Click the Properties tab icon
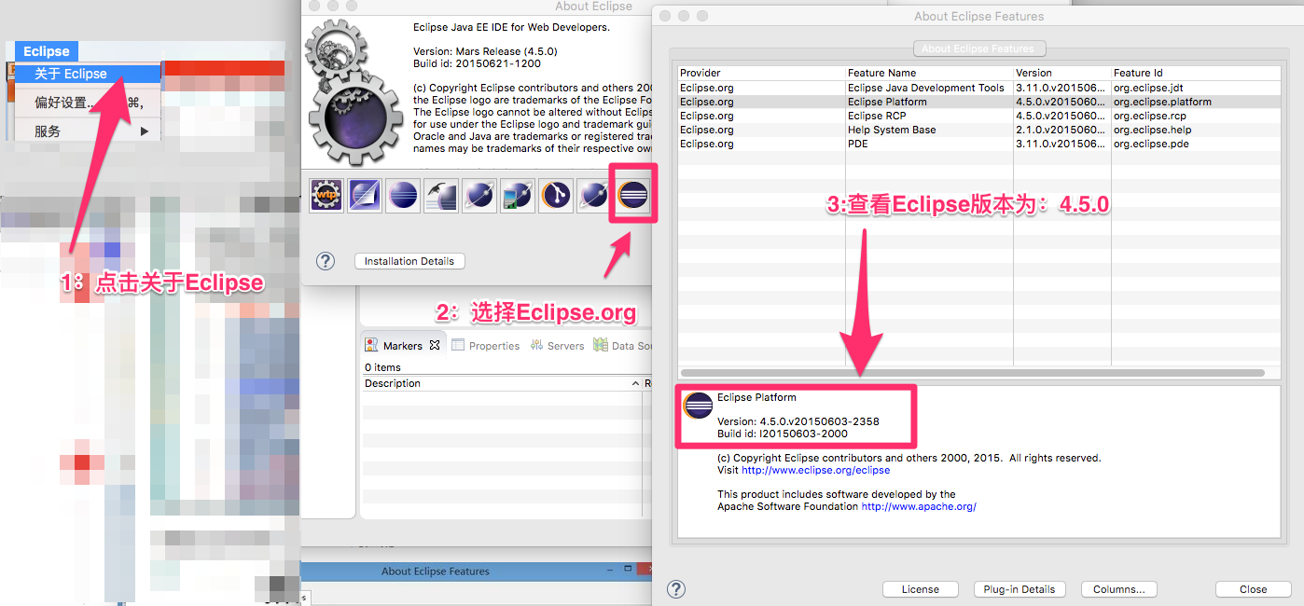This screenshot has height=606, width=1304. (x=458, y=345)
